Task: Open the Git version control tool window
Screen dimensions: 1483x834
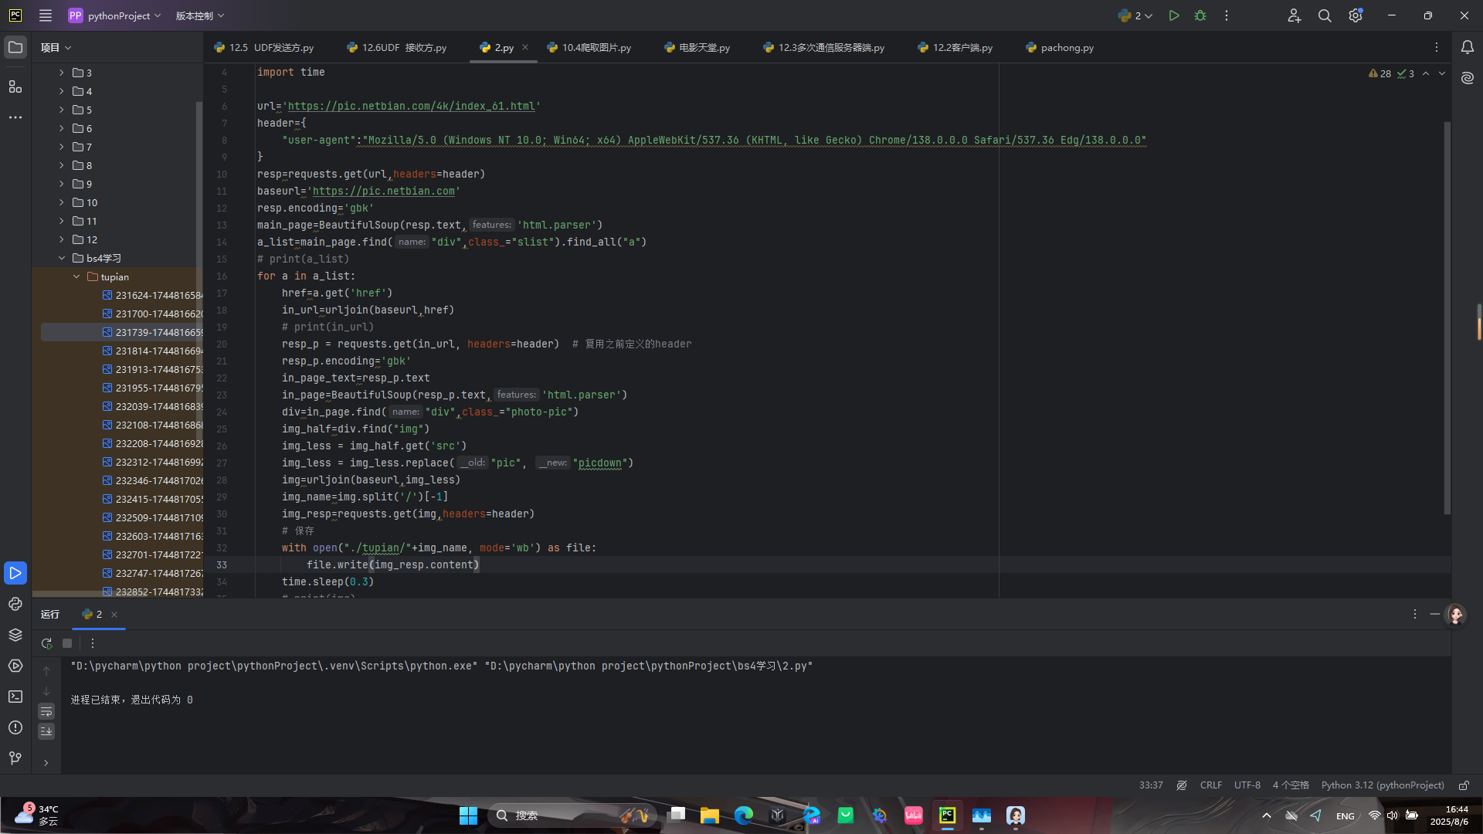Action: tap(15, 758)
